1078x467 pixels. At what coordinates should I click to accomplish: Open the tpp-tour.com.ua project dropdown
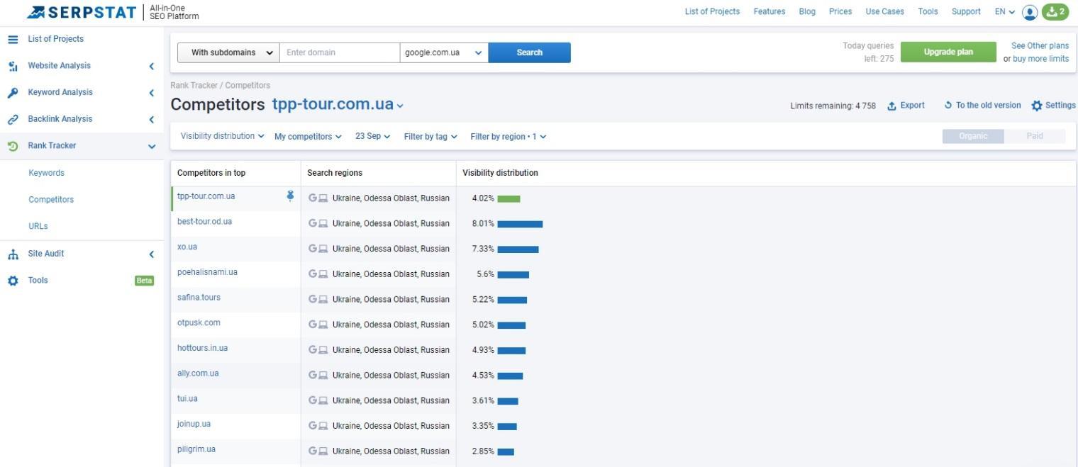tap(338, 104)
